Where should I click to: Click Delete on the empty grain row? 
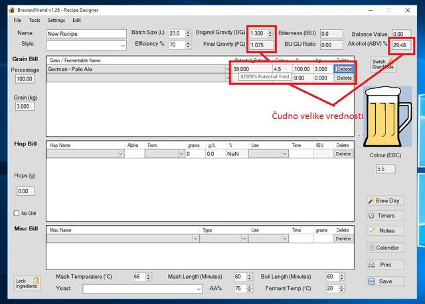click(x=344, y=78)
